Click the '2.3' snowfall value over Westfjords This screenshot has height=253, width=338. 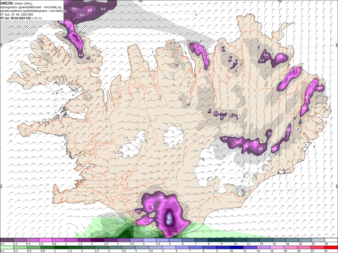[x=76, y=38]
